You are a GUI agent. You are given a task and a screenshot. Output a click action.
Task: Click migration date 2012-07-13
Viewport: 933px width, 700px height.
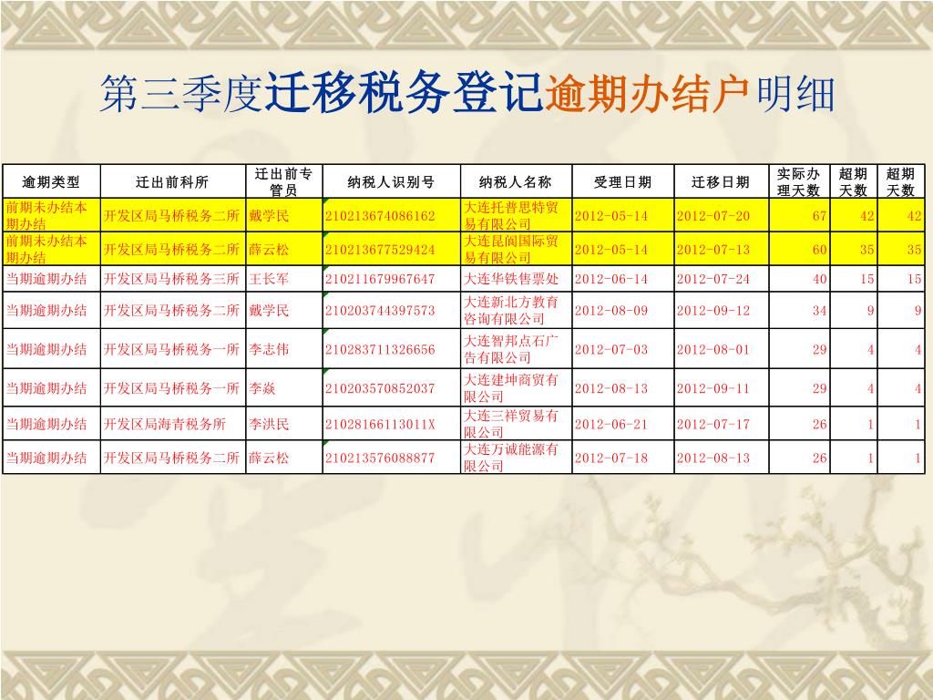[x=713, y=250]
